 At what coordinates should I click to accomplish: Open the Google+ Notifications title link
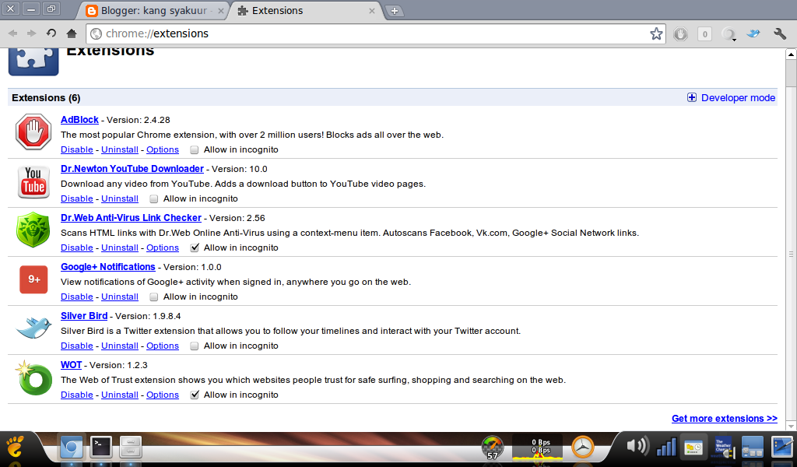coord(107,267)
